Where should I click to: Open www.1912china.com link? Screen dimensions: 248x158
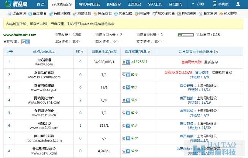tap(44, 77)
